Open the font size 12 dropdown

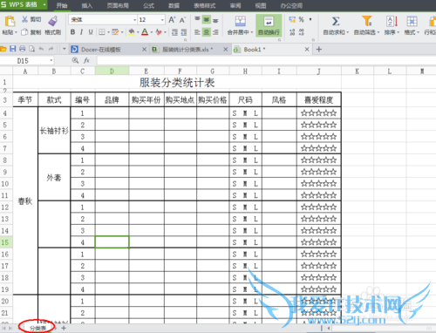162,20
